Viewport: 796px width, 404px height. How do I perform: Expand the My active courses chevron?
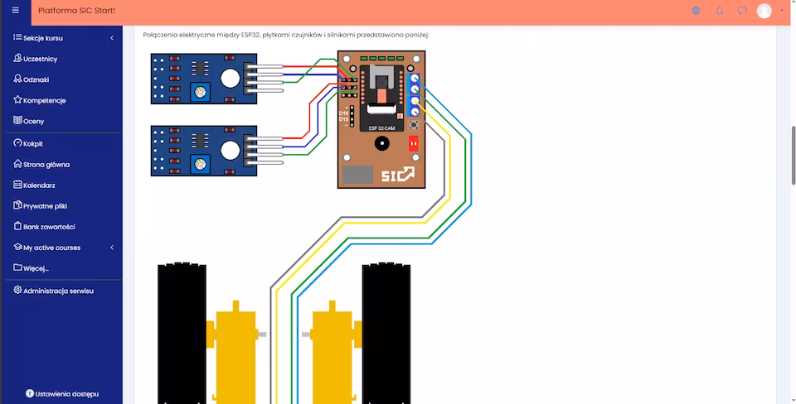[x=112, y=248]
